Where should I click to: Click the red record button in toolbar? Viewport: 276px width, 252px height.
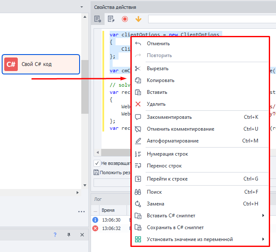pyautogui.click(x=124, y=19)
